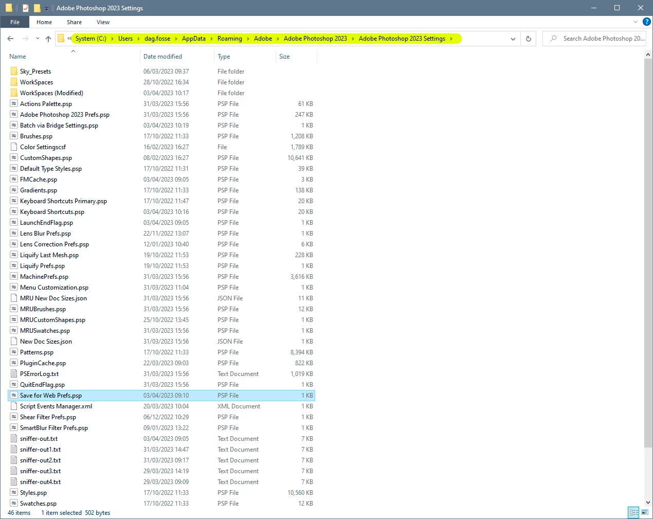Click the Back navigation arrow
This screenshot has width=653, height=519.
pyautogui.click(x=10, y=39)
